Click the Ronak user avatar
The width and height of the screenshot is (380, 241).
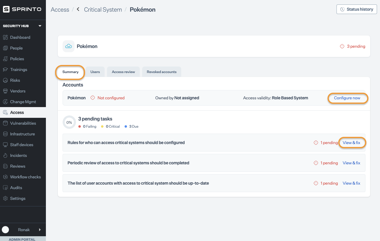coord(5,230)
